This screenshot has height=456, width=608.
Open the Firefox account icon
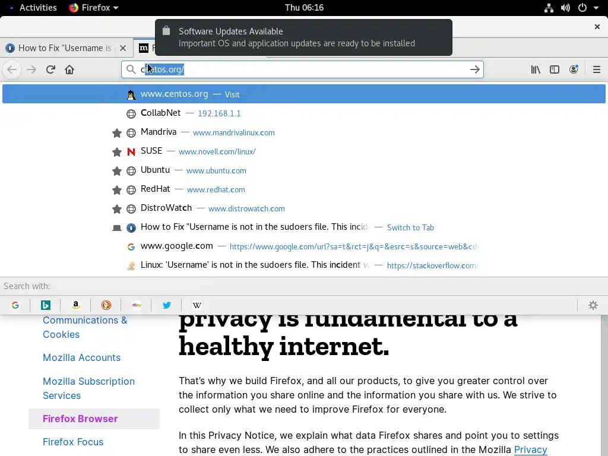tap(574, 70)
